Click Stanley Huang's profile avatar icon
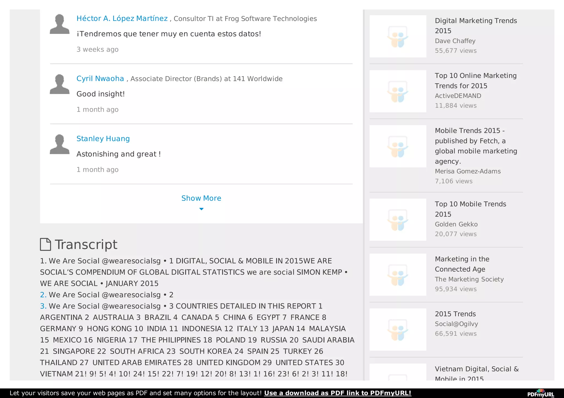Viewport: 564px width, 398px height. [59, 144]
